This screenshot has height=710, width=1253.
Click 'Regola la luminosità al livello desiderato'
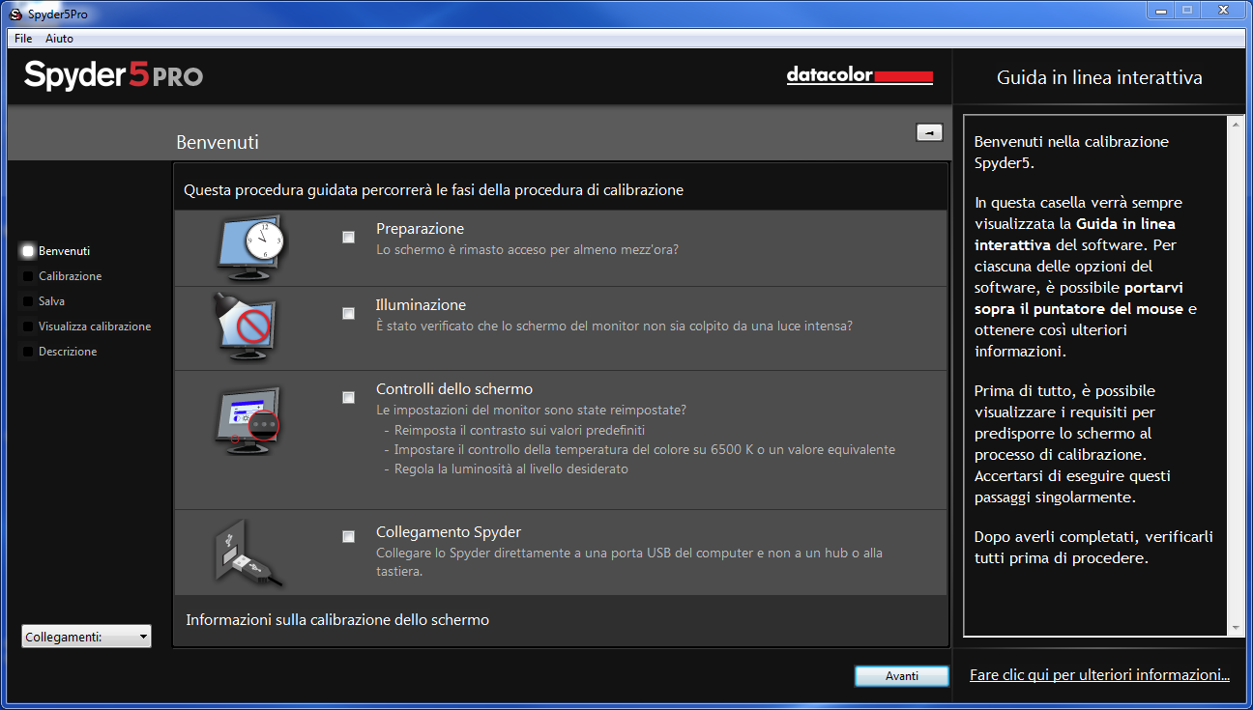tap(511, 469)
